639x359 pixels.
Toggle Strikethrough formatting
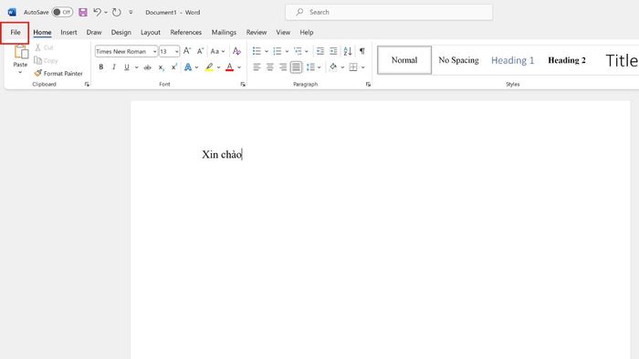(148, 67)
